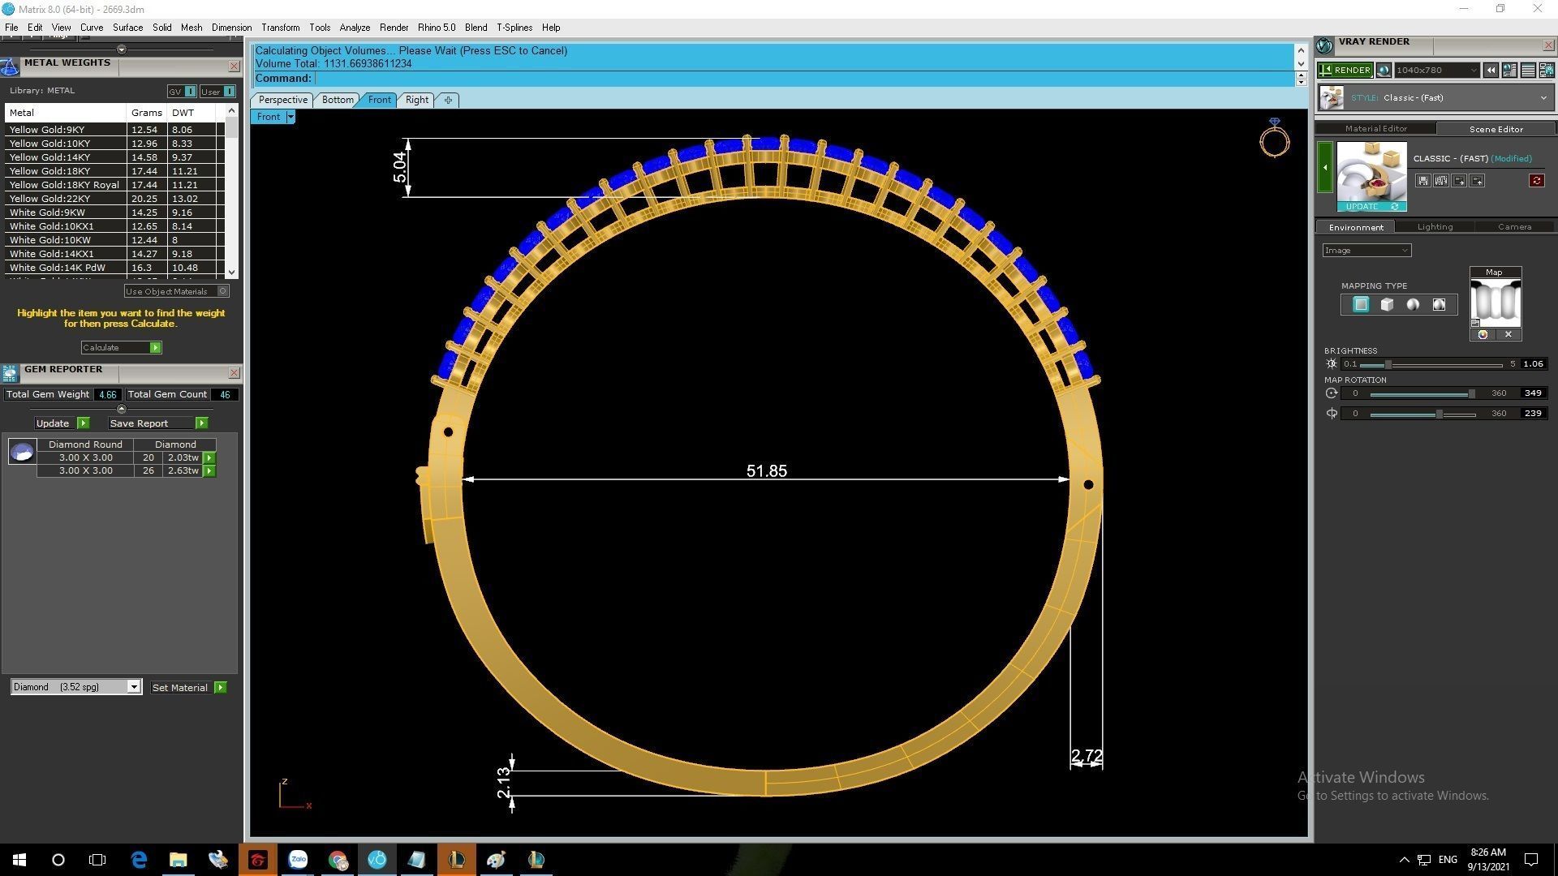Image resolution: width=1558 pixels, height=876 pixels.
Task: Click the rewind double-arrow icon in VRay Render
Action: coord(1491,71)
